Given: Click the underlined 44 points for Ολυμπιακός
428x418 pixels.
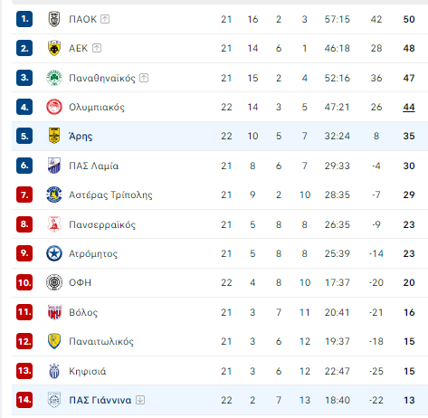Looking at the screenshot, I should tap(409, 107).
